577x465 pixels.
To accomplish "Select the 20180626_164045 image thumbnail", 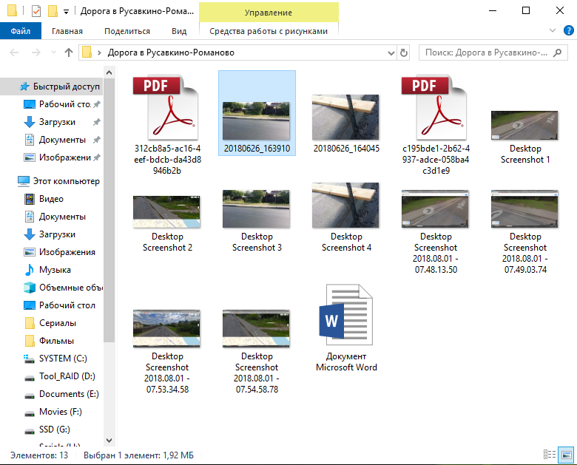I will pos(345,117).
